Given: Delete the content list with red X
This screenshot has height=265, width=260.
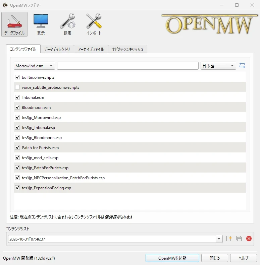Looking at the screenshot, I should pyautogui.click(x=249, y=239).
